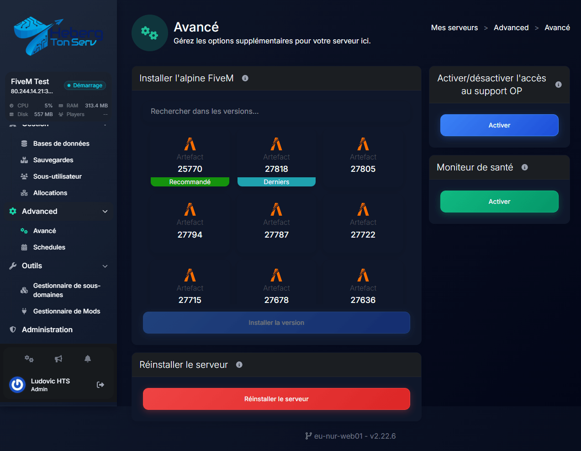581x451 pixels.
Task: Open the notifications bell icon
Action: pos(88,359)
